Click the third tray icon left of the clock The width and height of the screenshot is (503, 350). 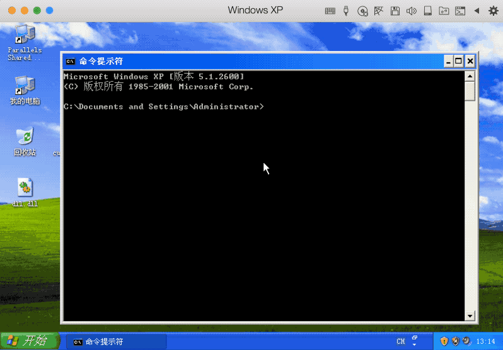point(466,341)
